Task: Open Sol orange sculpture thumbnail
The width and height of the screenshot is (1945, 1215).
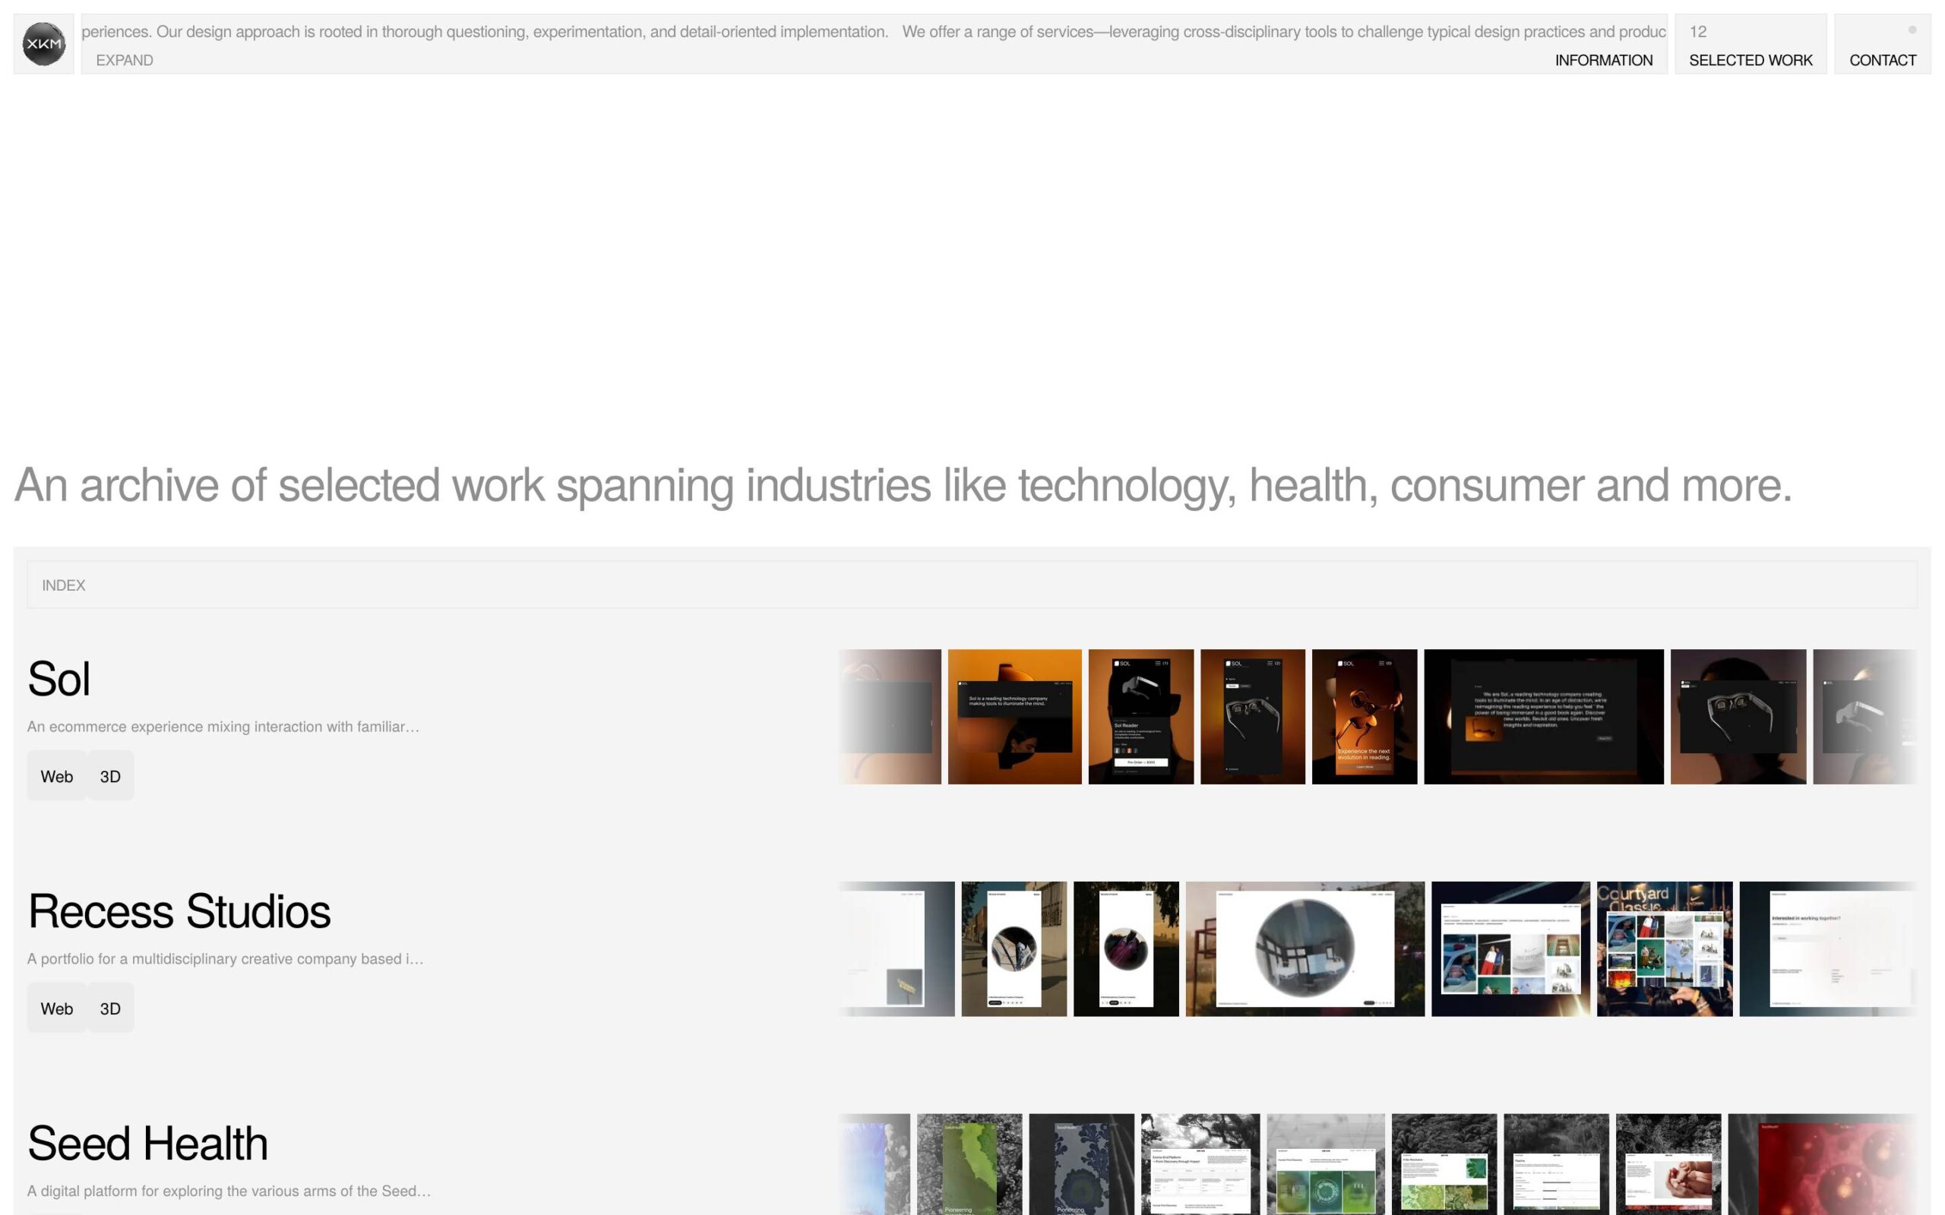Action: pyautogui.click(x=1014, y=716)
